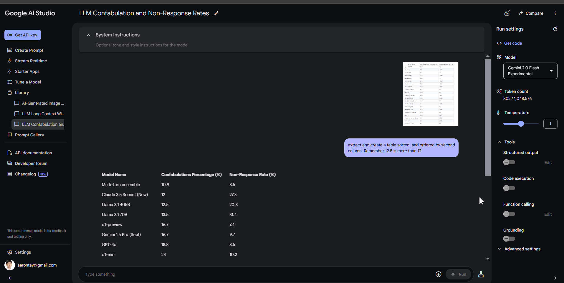This screenshot has height=283, width=564.
Task: Click the Temperature value box
Action: click(550, 124)
